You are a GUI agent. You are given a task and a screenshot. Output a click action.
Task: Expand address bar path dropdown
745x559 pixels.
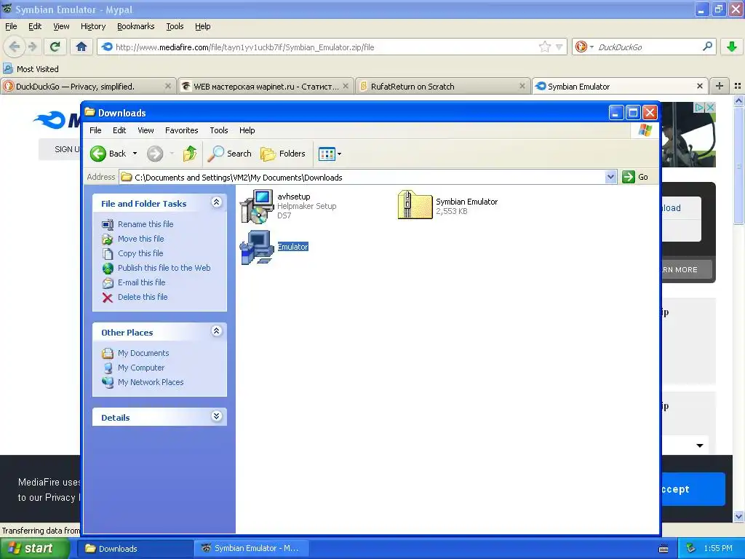611,178
